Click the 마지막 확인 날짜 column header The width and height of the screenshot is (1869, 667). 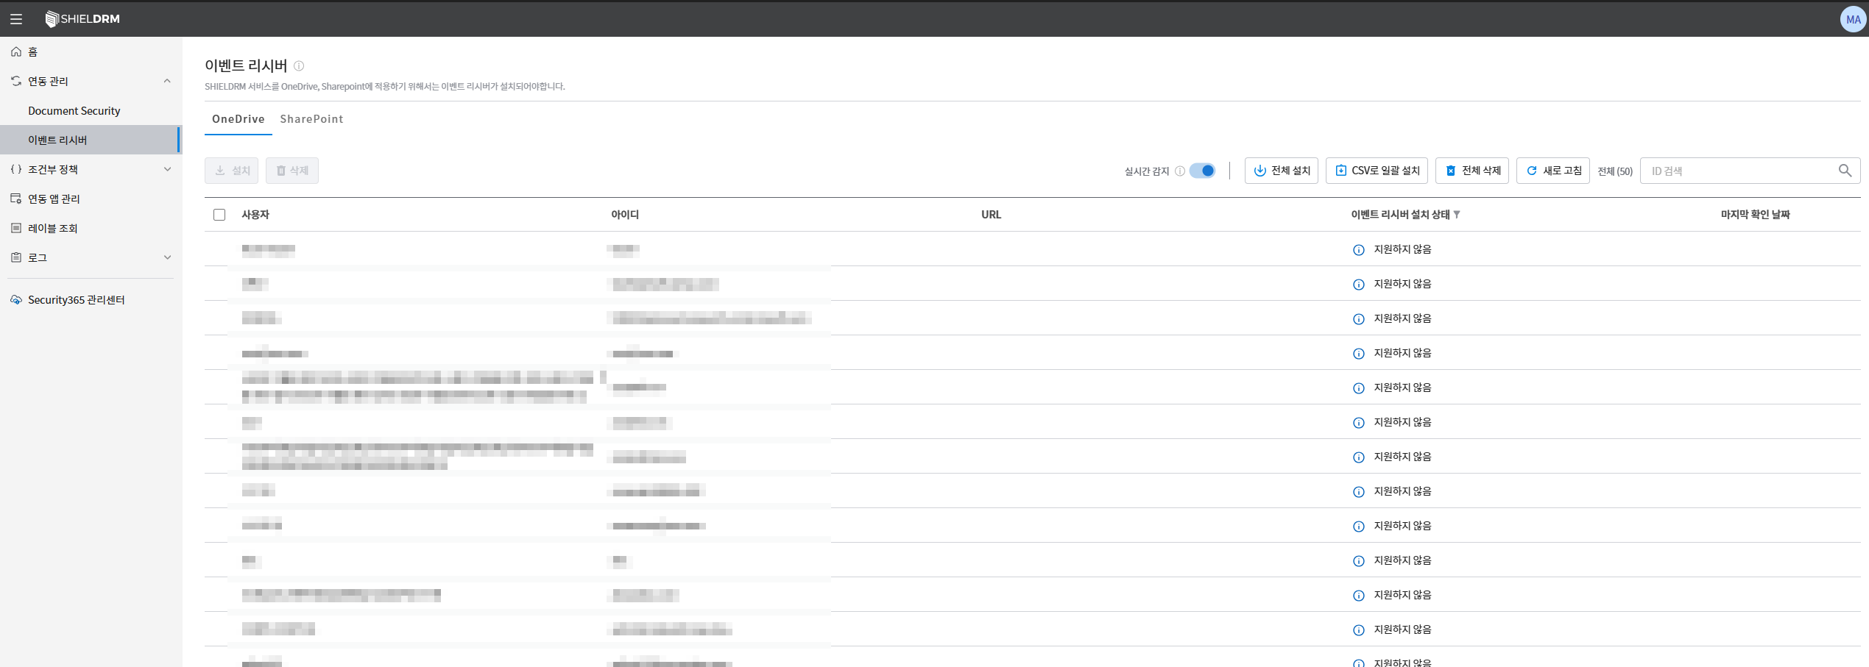coord(1755,215)
